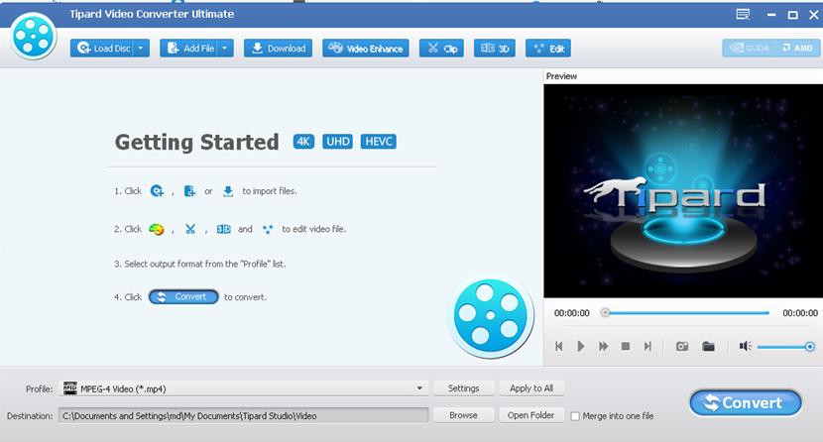The height and width of the screenshot is (442, 823).
Task: Take a snapshot with the camera icon
Action: (x=682, y=346)
